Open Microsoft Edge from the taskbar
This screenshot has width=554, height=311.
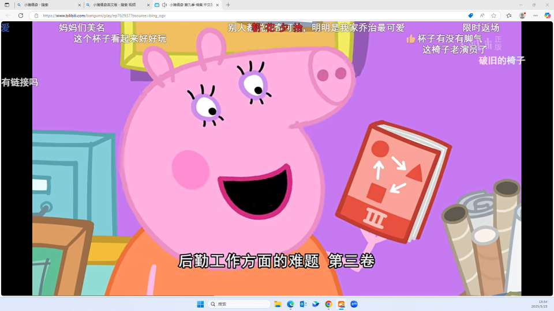[290, 304]
